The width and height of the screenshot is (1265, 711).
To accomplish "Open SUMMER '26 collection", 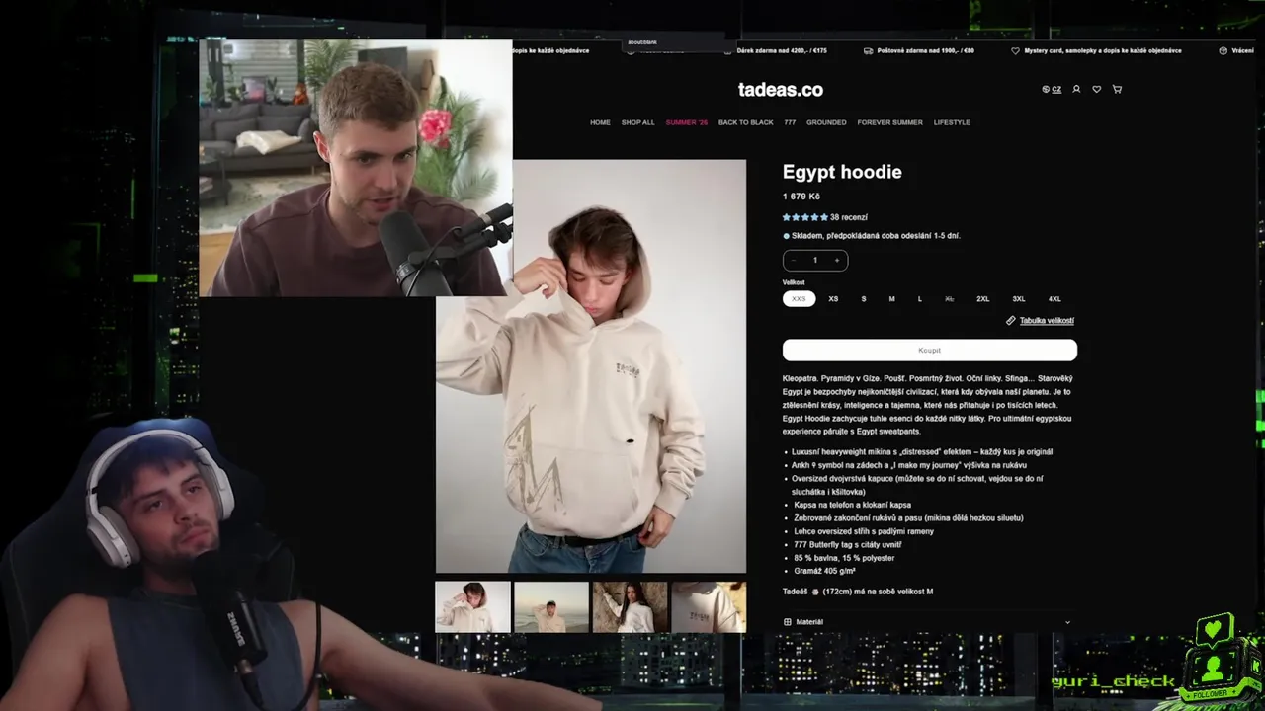I will (687, 122).
